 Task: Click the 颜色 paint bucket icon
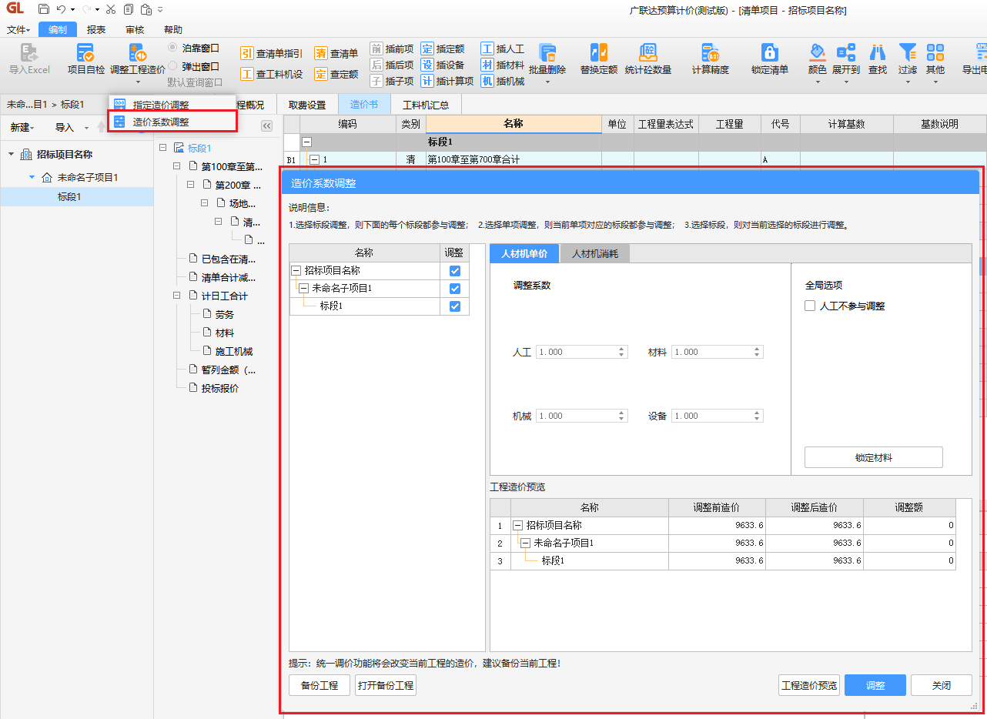tap(817, 52)
